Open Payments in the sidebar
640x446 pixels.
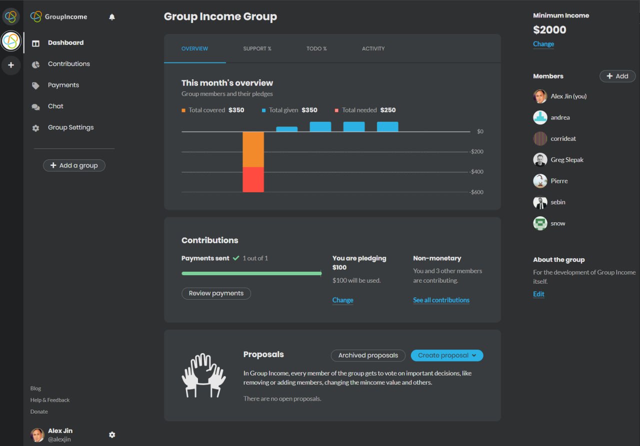tap(63, 85)
